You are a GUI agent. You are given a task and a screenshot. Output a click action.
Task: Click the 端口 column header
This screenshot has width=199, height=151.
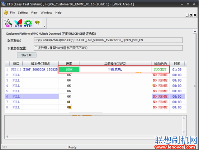16,64
